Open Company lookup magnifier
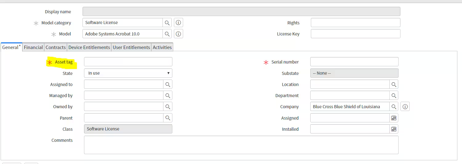The width and height of the screenshot is (462, 164). point(394,107)
